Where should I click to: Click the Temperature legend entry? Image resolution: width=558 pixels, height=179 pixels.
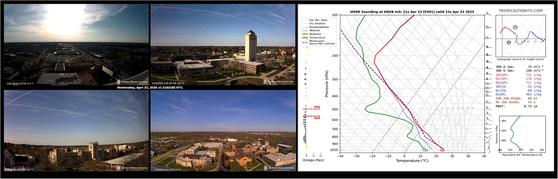click(x=318, y=38)
